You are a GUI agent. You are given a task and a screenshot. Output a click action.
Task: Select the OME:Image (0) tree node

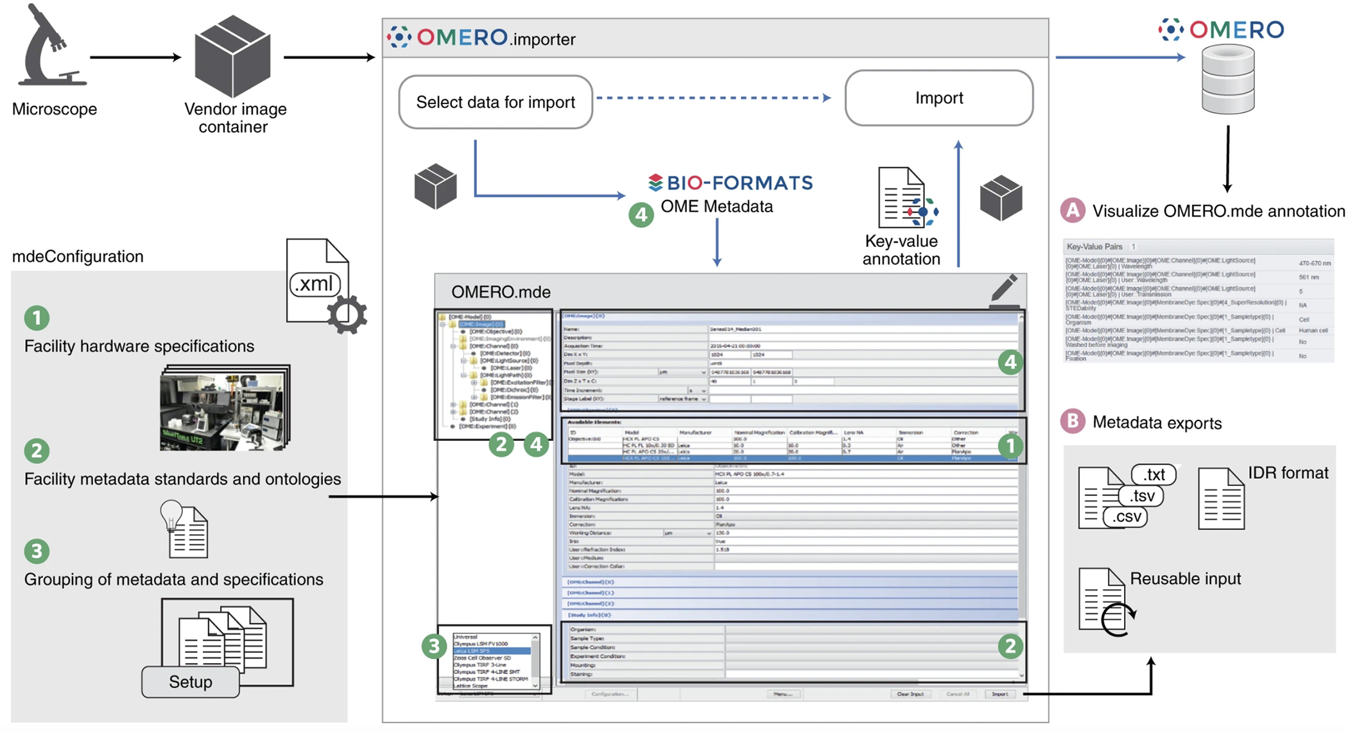point(481,324)
